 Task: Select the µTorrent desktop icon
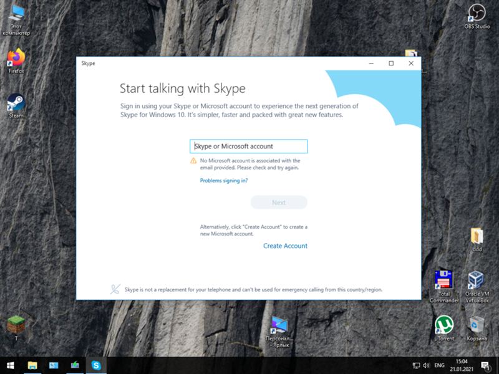point(444,328)
